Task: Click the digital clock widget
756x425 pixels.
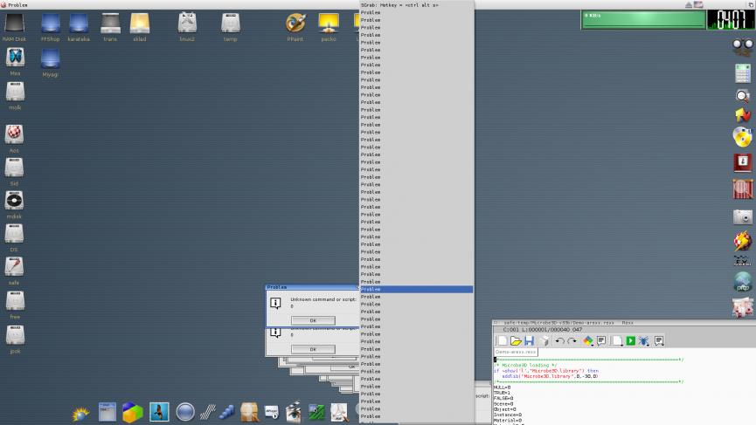Action: [x=731, y=19]
